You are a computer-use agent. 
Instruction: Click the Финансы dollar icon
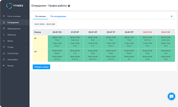tap(4, 35)
